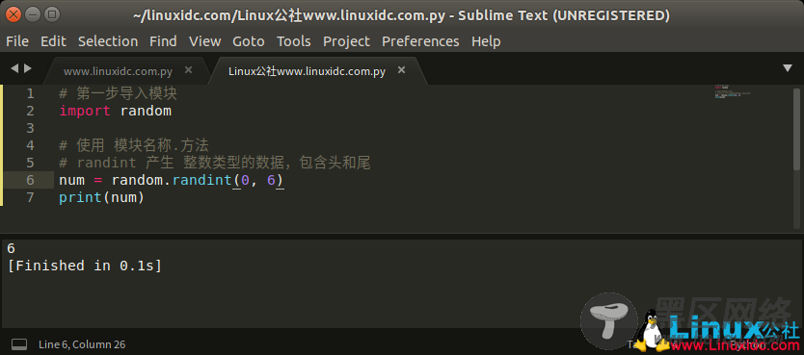804x355 pixels.
Task: Click the Line 6, Column 26 status text
Action: (82, 344)
